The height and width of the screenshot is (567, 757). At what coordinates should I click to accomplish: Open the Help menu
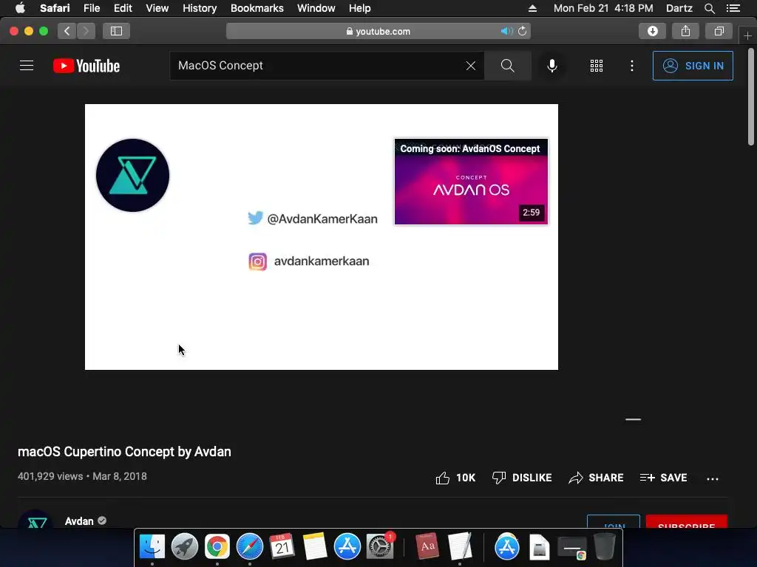(x=360, y=8)
